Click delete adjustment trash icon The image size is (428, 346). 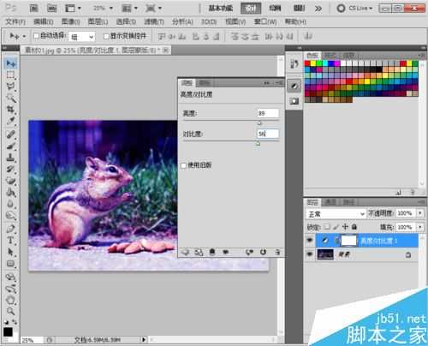pyautogui.click(x=277, y=252)
